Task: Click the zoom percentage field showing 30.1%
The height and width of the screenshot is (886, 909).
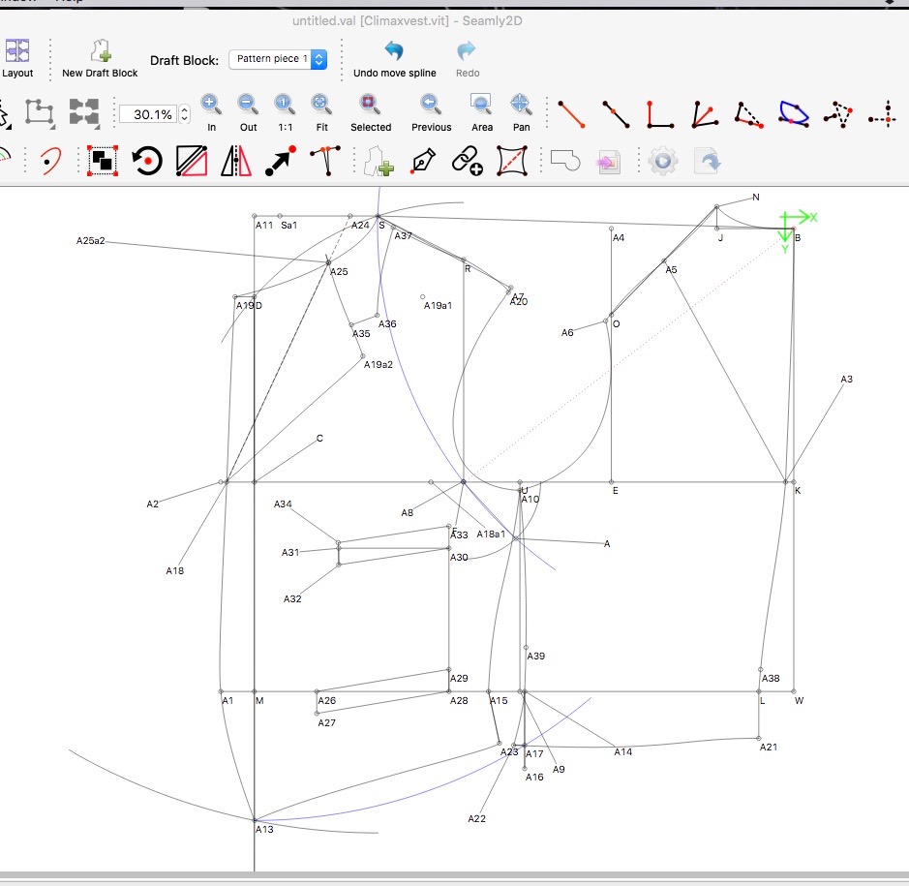Action: coord(148,114)
